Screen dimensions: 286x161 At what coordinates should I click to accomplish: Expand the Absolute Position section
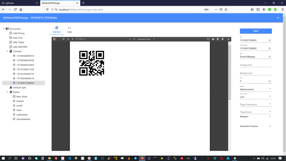click(x=256, y=126)
